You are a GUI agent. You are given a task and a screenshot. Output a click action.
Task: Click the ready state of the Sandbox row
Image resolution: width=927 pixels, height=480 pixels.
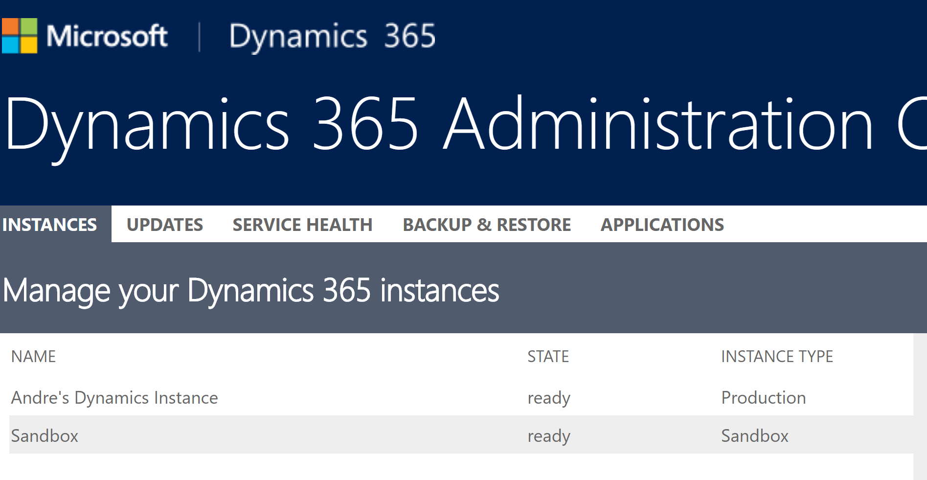point(548,435)
